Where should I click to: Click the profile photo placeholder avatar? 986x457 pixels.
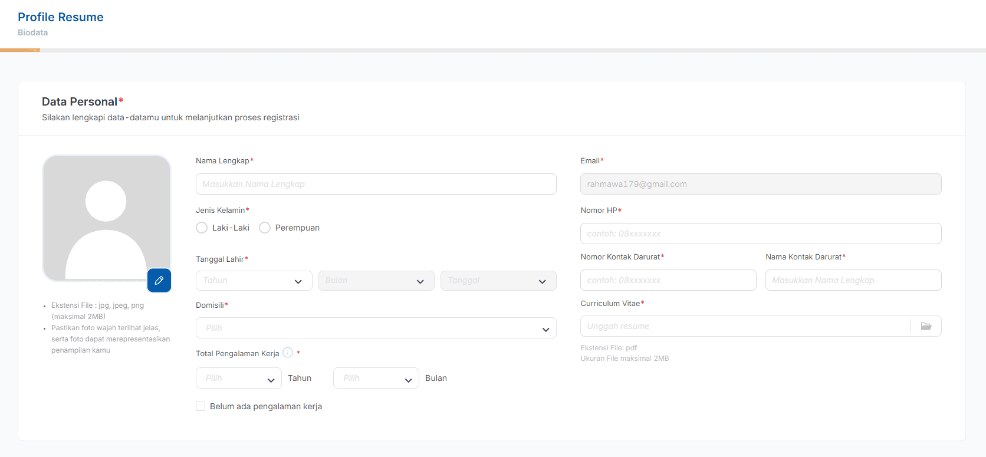106,218
